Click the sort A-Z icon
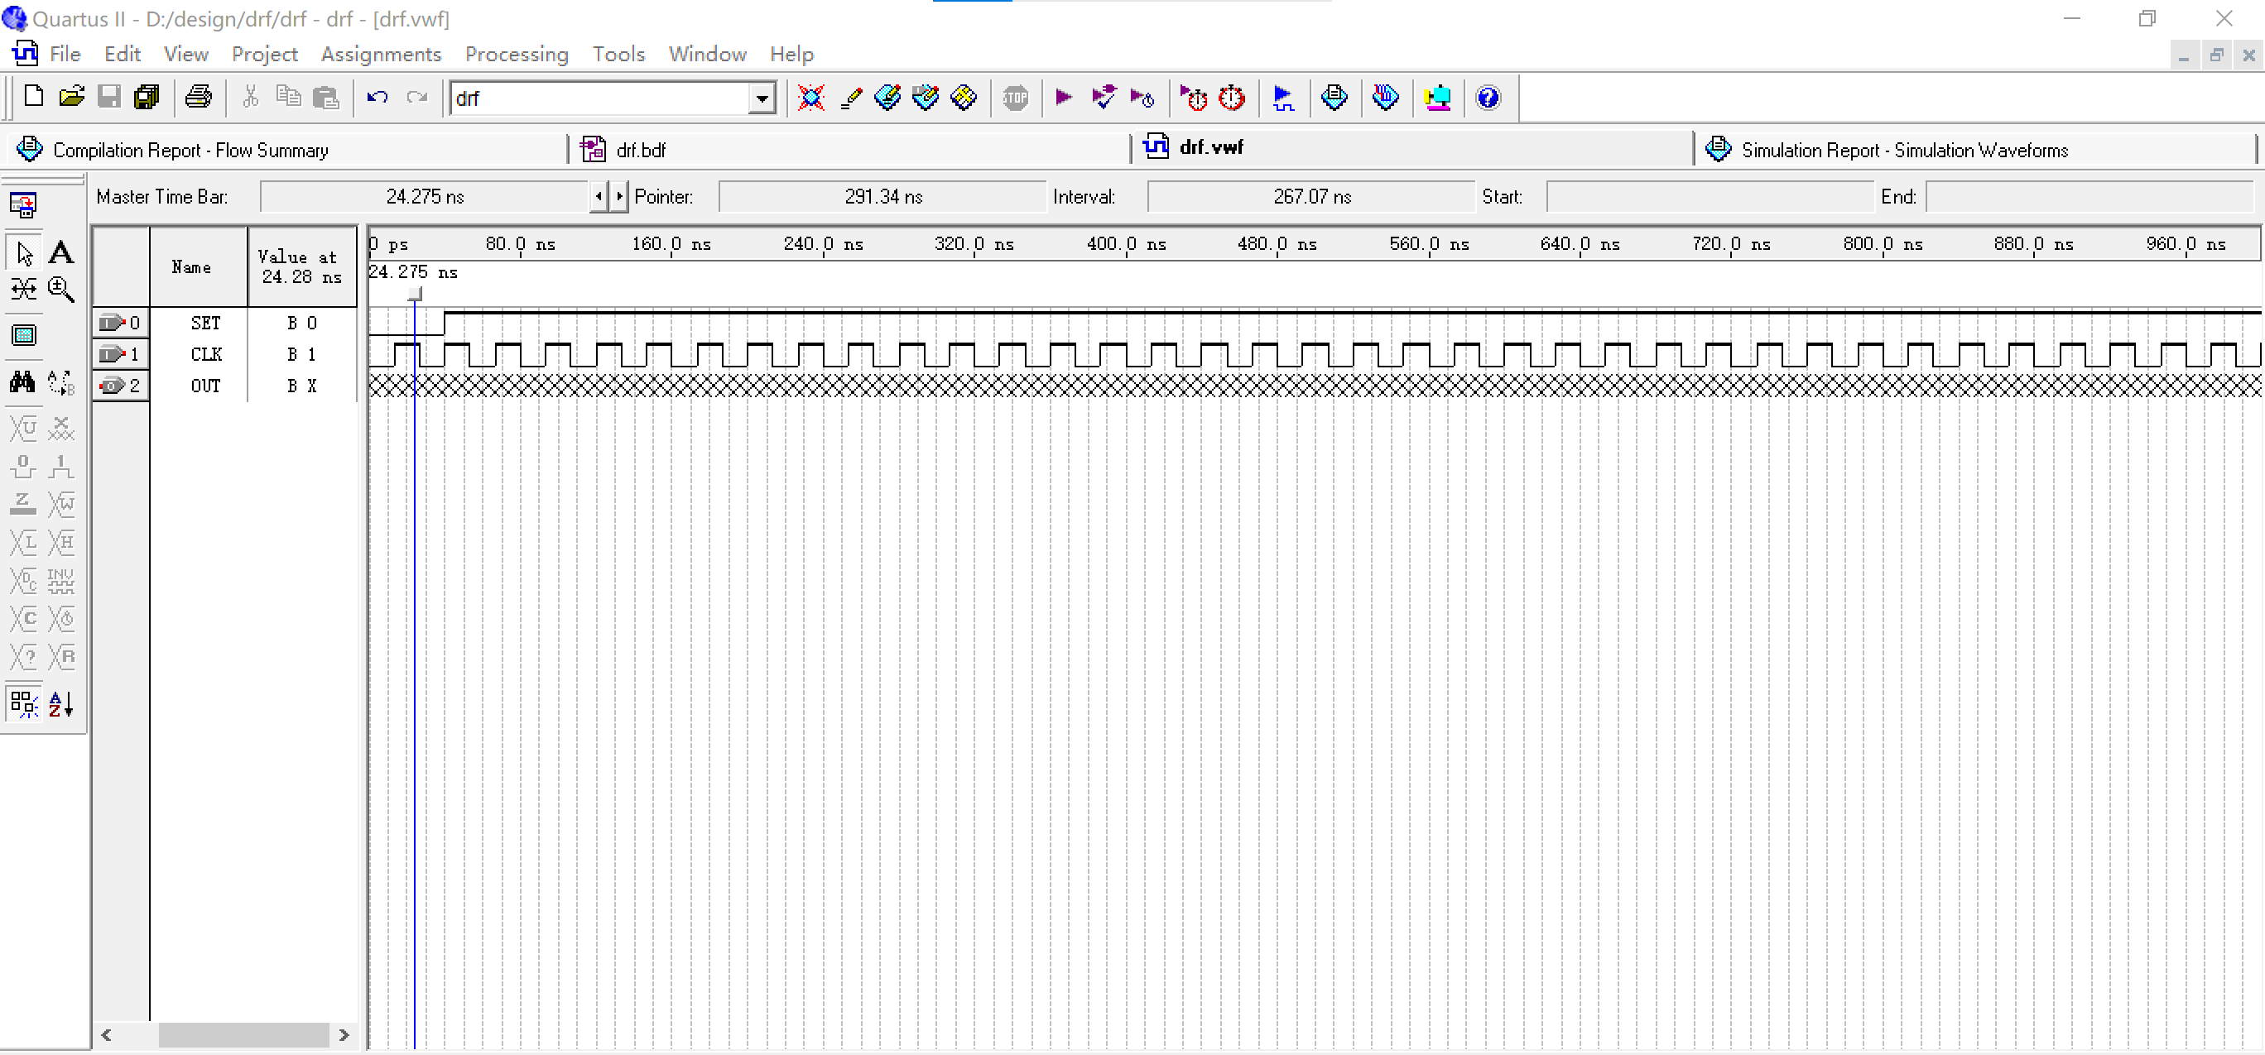Screen dimensions: 2265x1055 (x=60, y=704)
